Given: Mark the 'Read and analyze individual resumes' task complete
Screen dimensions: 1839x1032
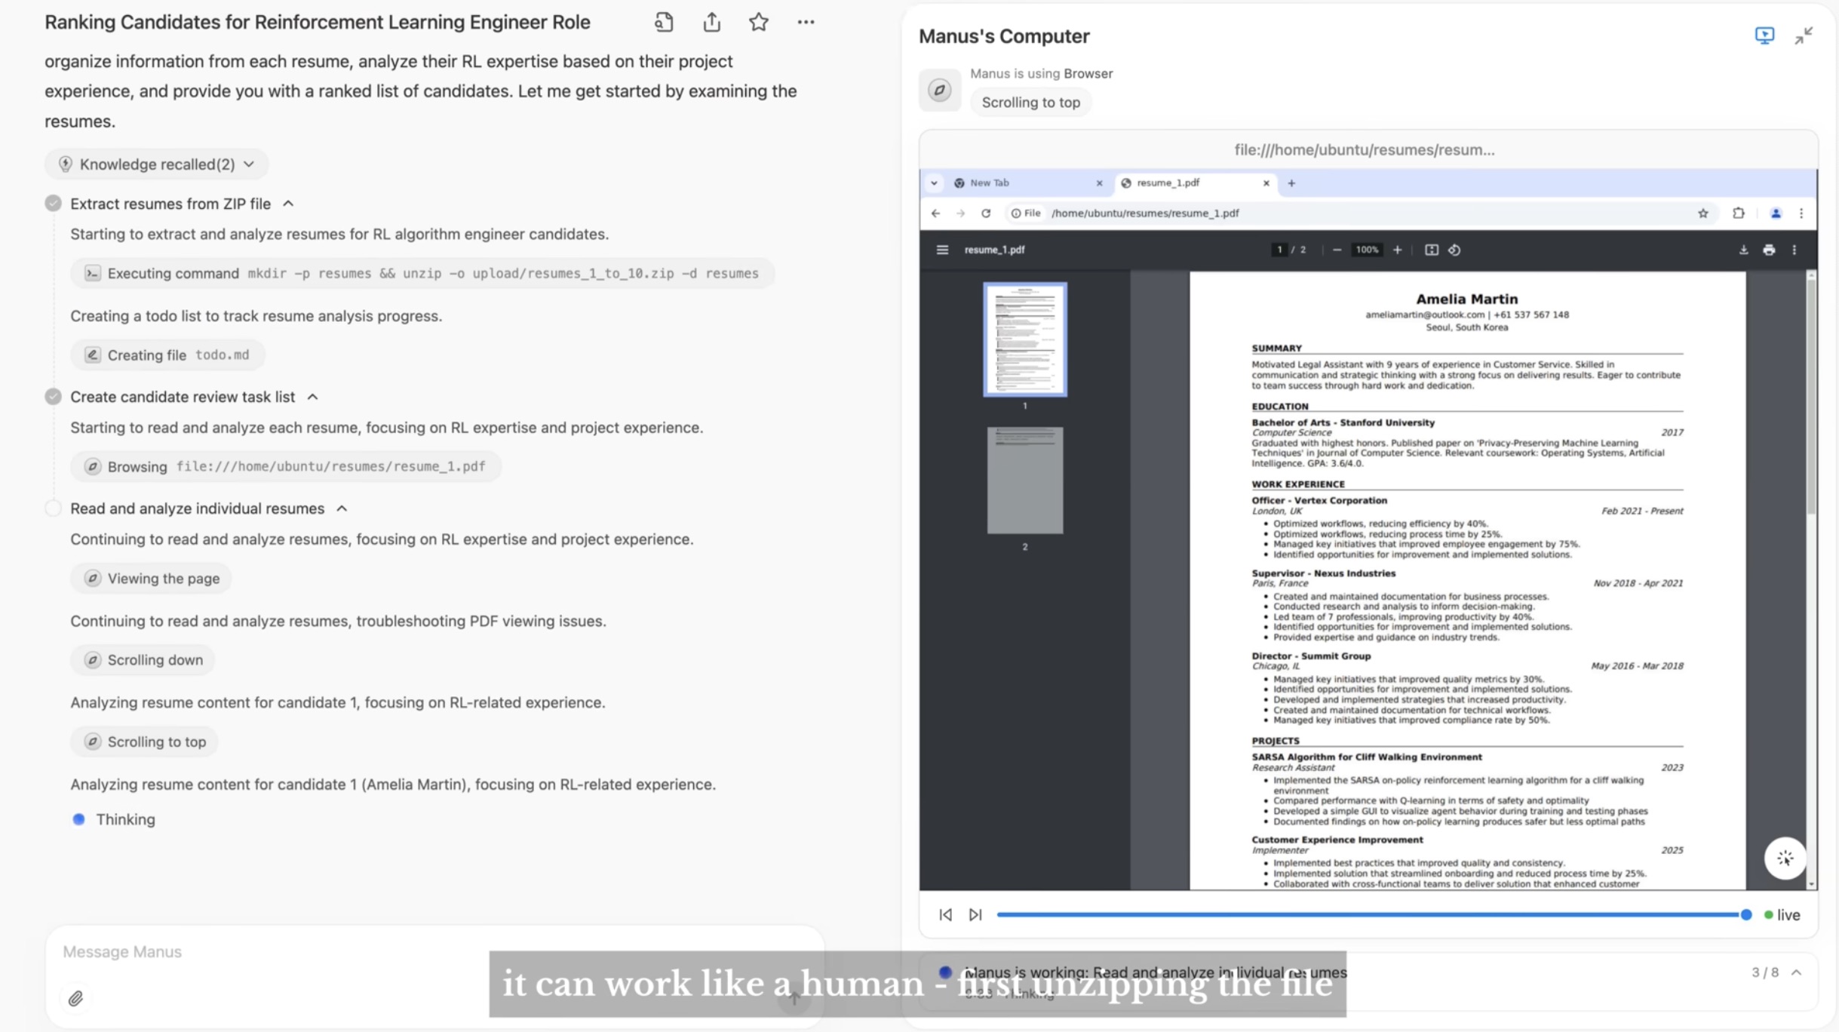Looking at the screenshot, I should 54,508.
